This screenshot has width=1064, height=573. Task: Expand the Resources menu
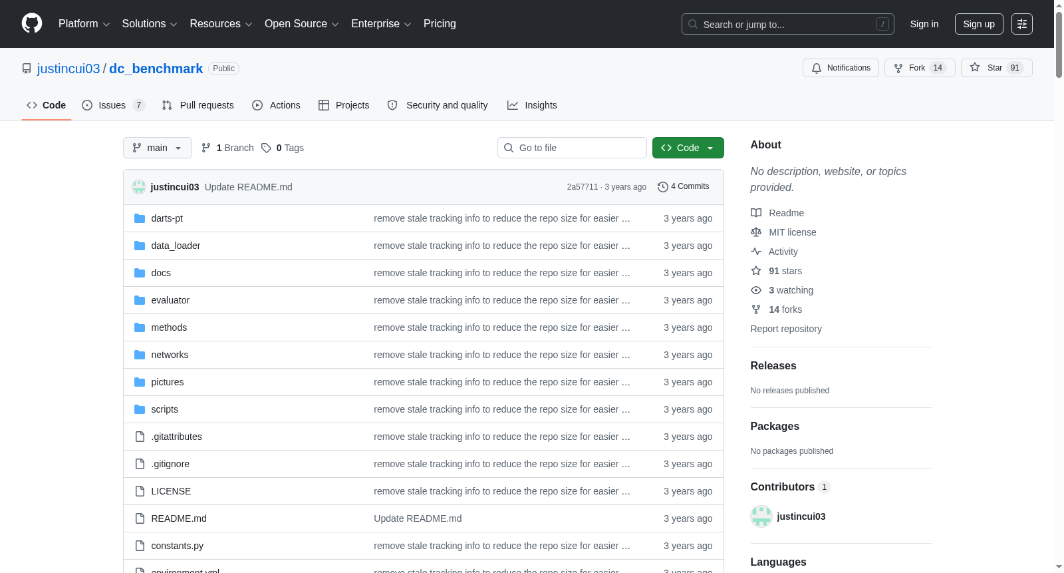(221, 24)
